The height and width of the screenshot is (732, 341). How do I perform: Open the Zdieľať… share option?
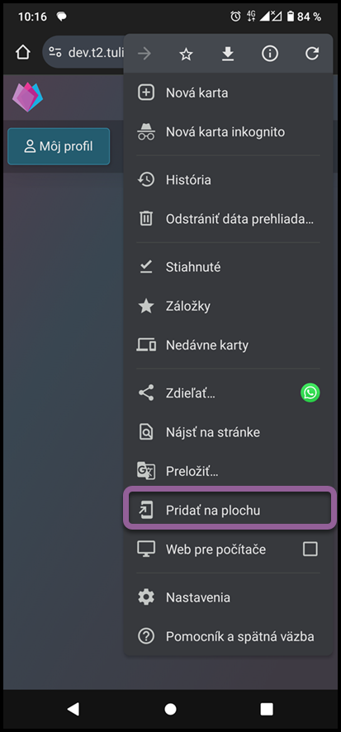[228, 392]
